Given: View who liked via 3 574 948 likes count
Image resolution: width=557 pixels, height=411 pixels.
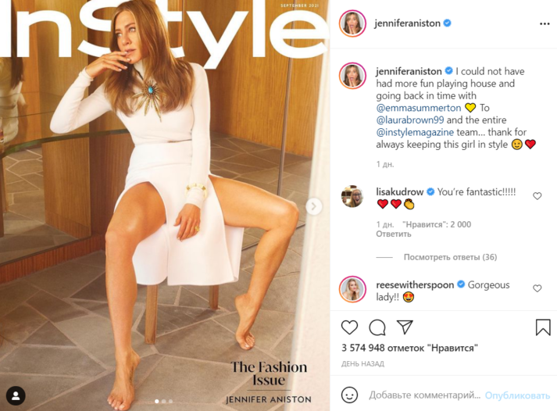Looking at the screenshot, I should pyautogui.click(x=409, y=348).
